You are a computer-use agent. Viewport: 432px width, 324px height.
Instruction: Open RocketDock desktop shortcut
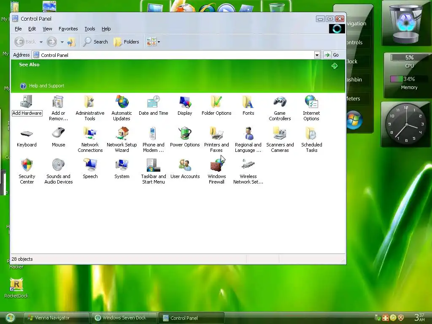point(16,288)
